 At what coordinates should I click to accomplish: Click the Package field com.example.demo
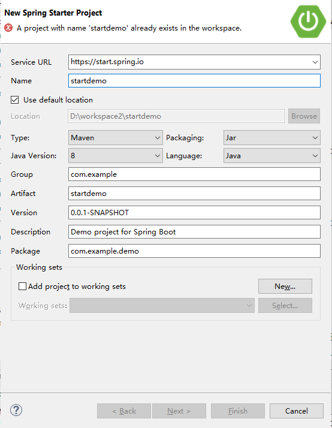[x=194, y=251]
